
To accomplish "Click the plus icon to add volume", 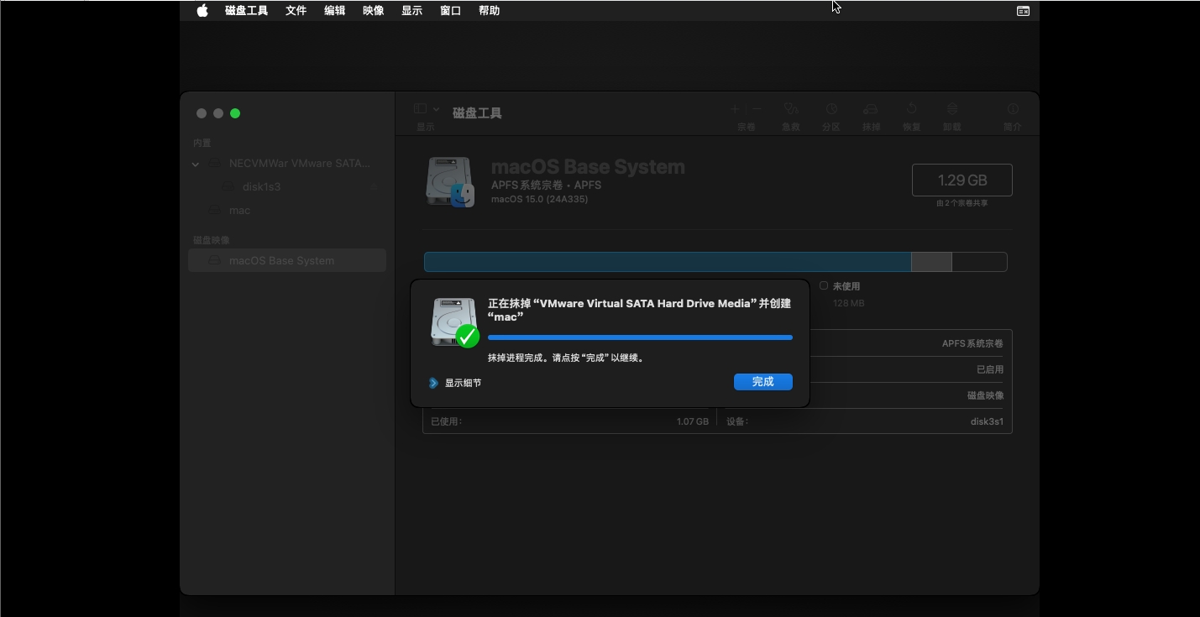I will pos(735,109).
